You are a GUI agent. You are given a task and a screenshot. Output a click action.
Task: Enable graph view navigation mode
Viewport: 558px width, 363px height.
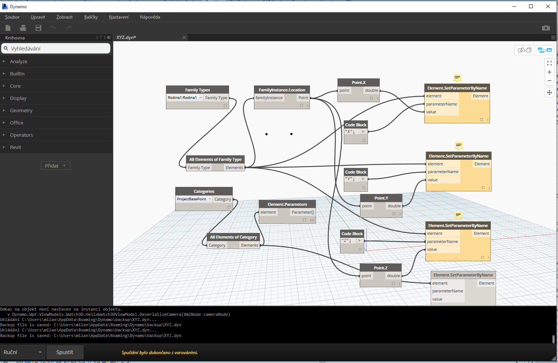pos(544,50)
